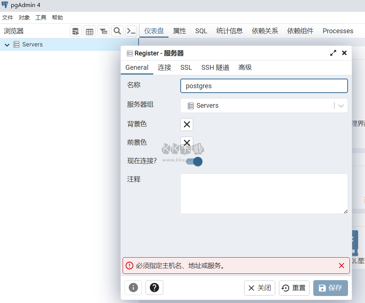Open the 对象 menu

point(24,18)
